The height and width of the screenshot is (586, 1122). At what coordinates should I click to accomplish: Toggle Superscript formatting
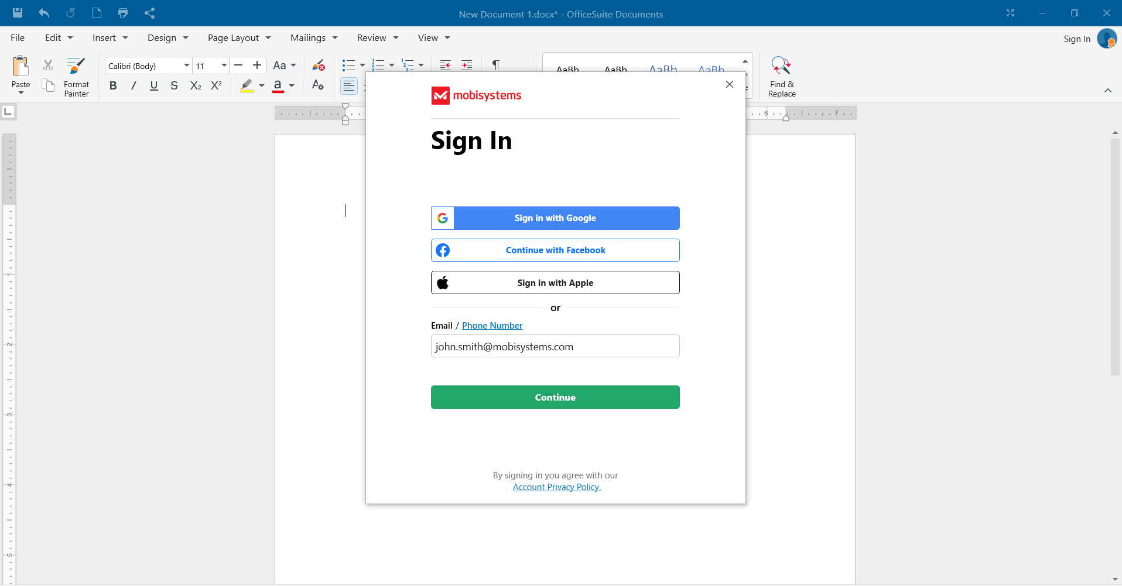[216, 85]
